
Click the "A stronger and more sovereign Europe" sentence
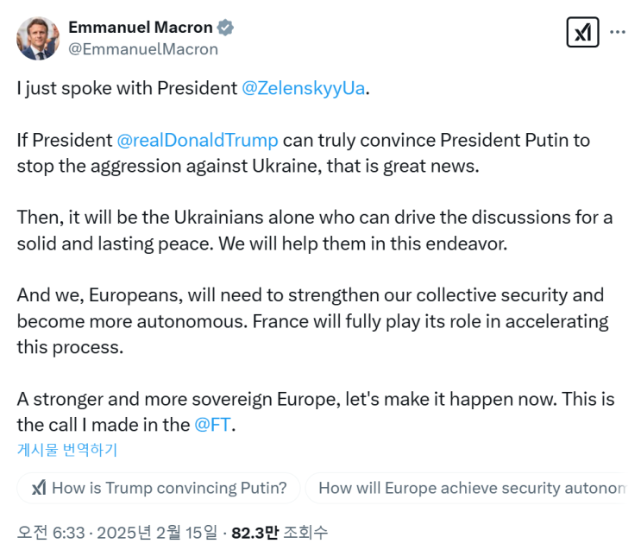coord(287,400)
